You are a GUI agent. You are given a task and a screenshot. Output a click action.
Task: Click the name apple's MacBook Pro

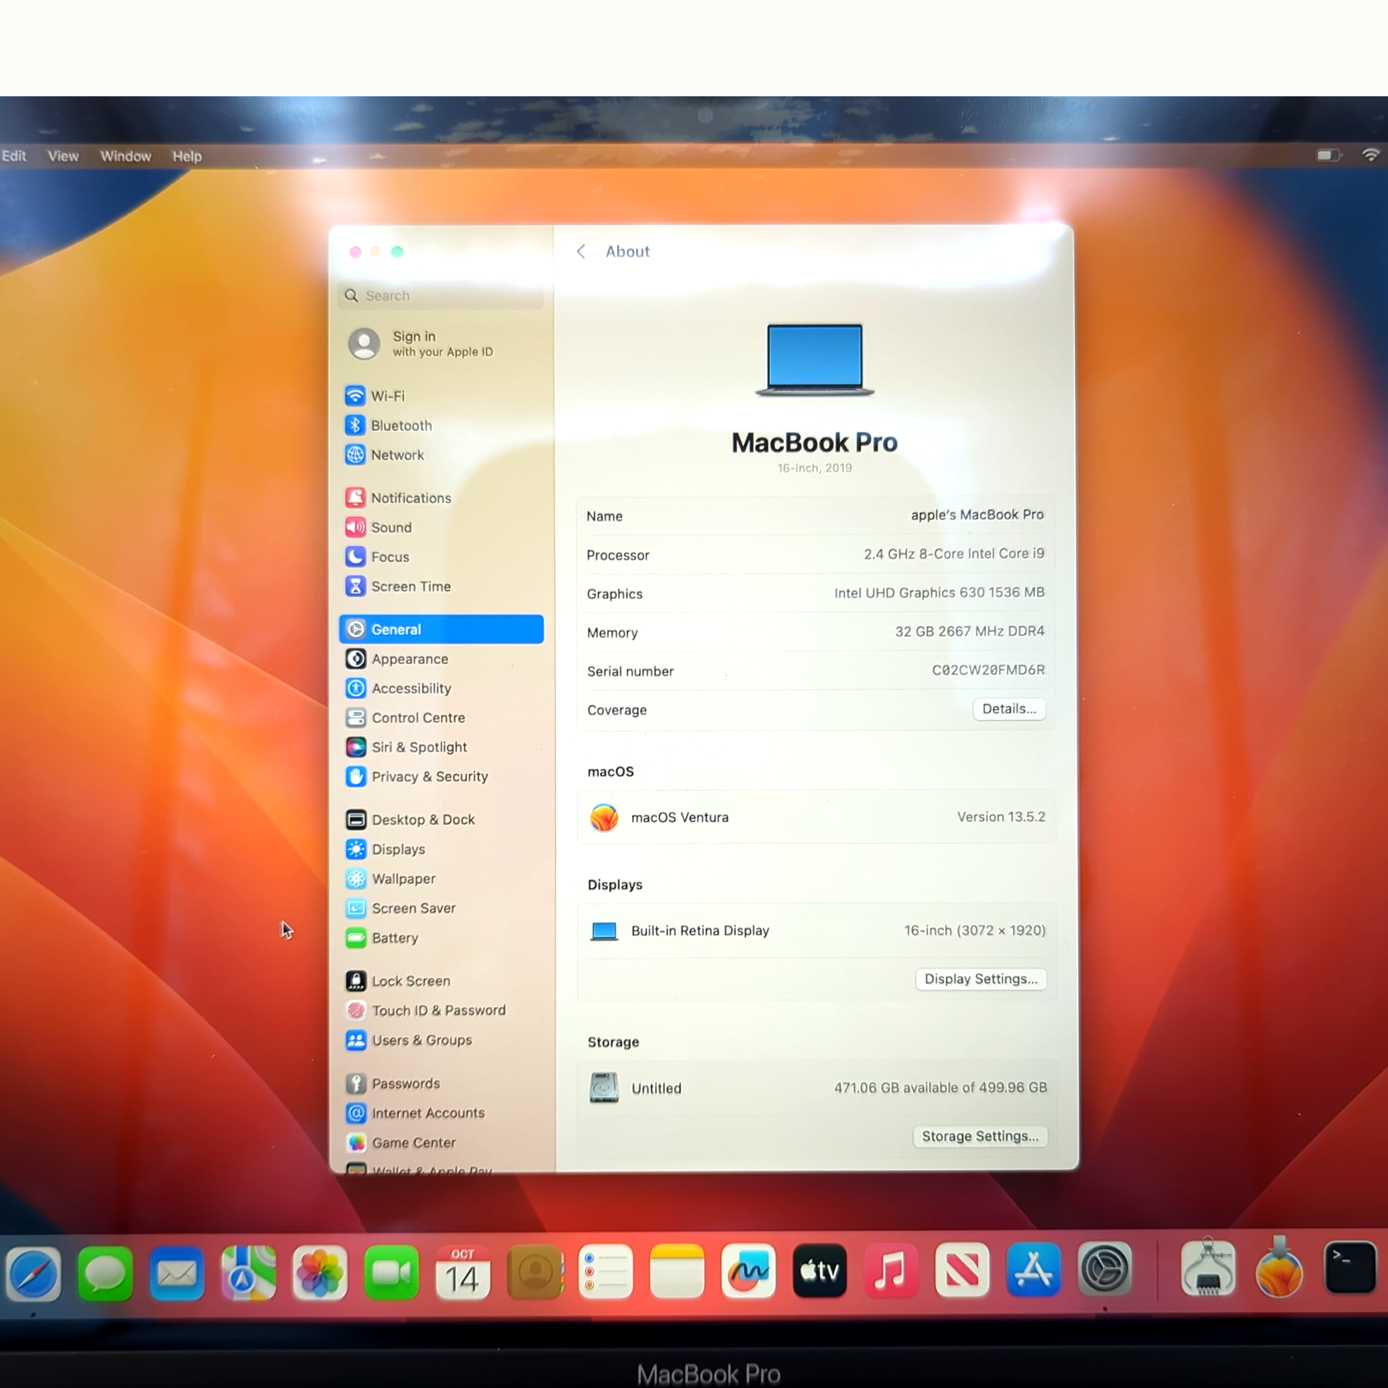point(977,515)
